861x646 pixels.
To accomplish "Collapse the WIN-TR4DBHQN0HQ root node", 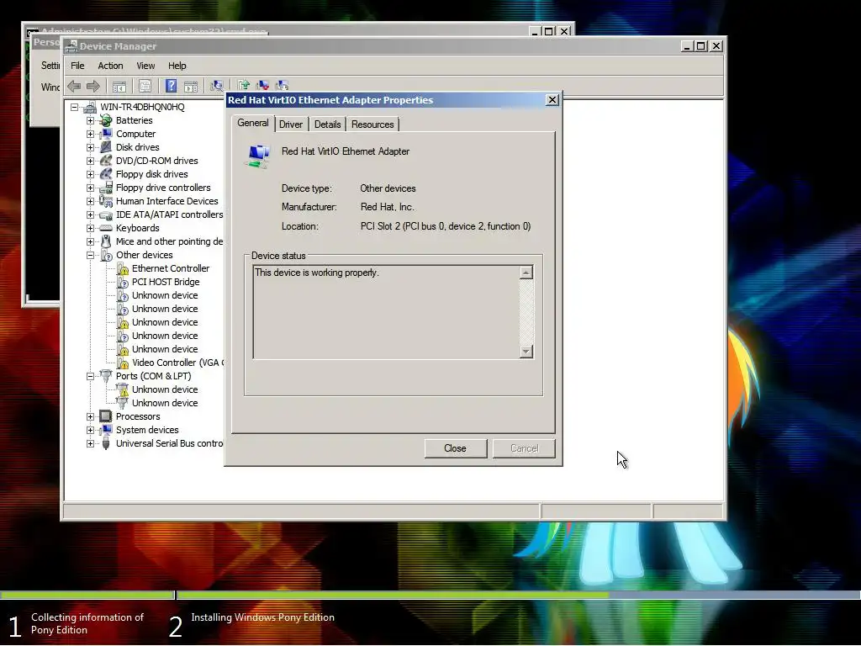I will [x=74, y=107].
